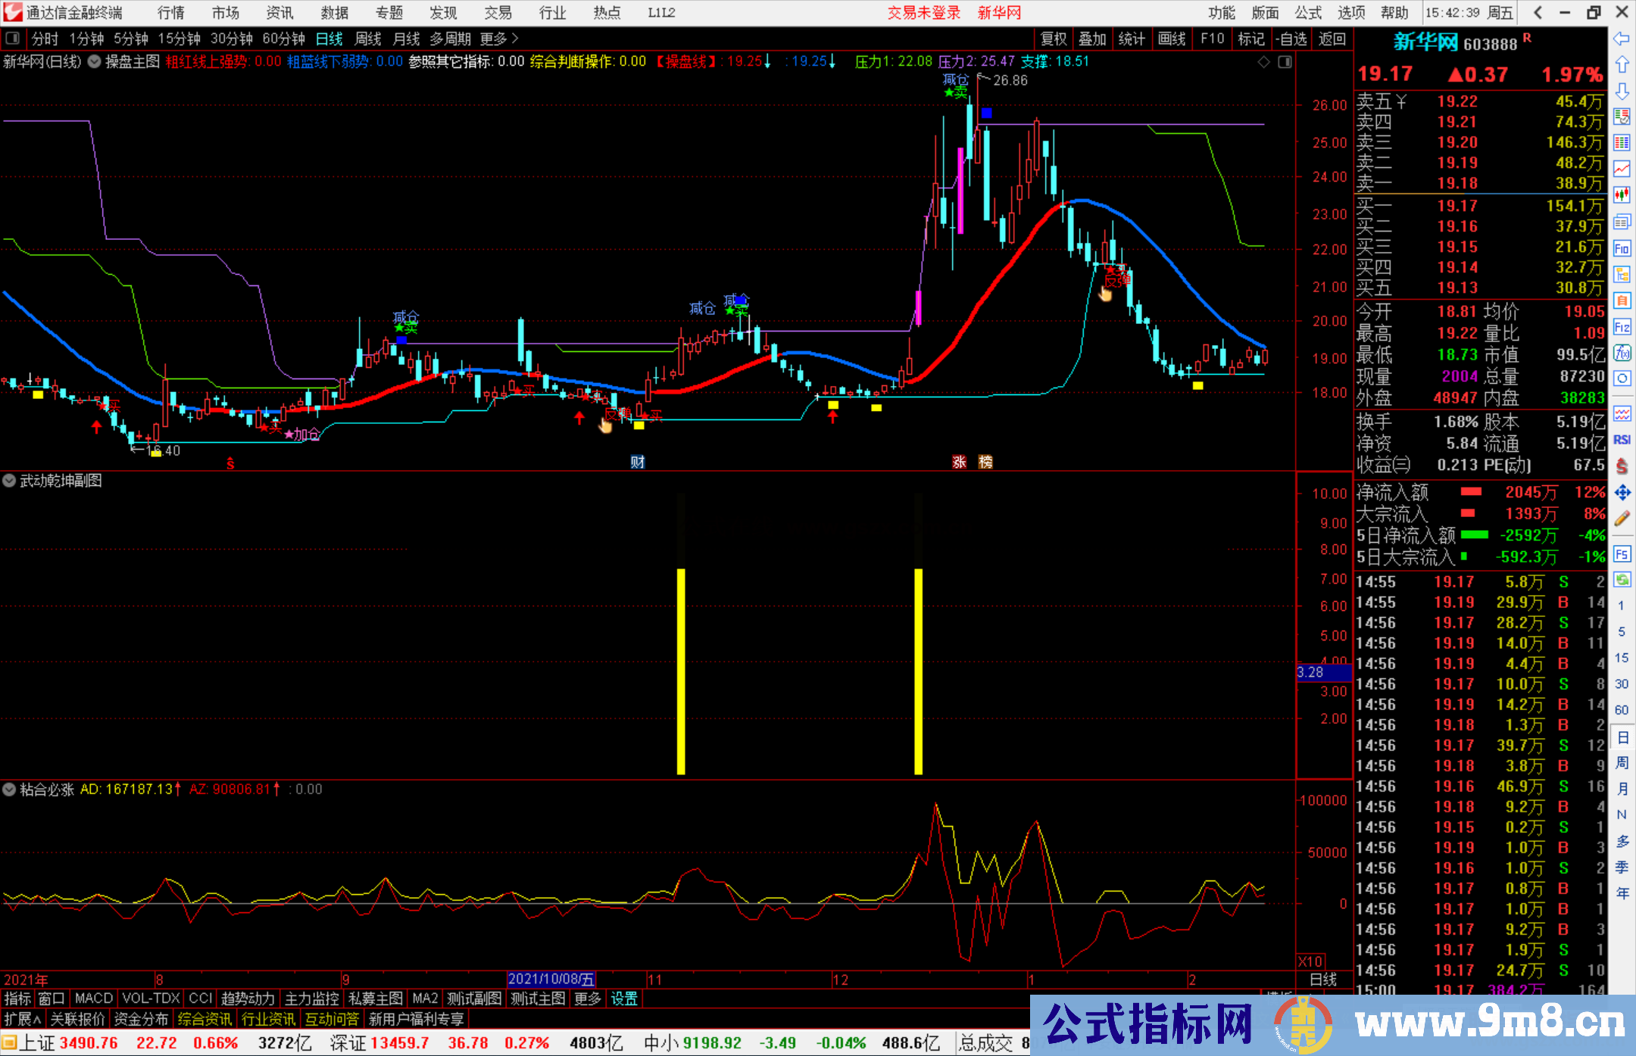Click the line trend chart sidebar icon
This screenshot has height=1056, width=1636.
point(1622,169)
